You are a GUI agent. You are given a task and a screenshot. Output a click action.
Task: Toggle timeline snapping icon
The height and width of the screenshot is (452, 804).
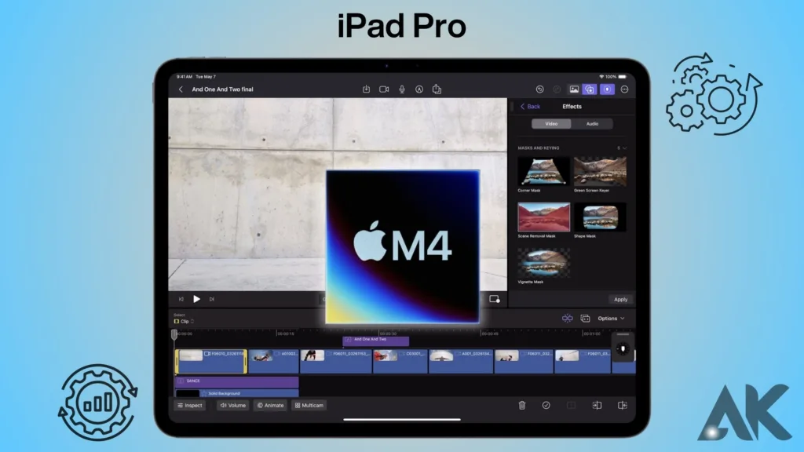[567, 319]
